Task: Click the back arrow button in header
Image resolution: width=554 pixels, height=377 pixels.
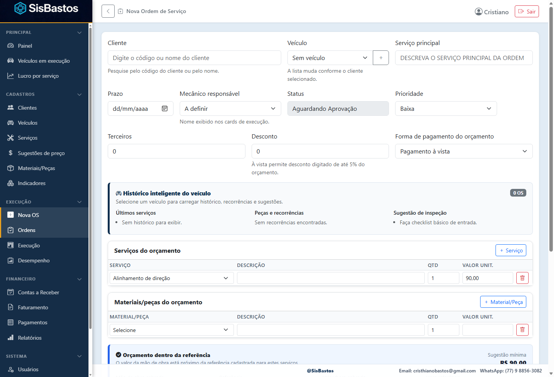Action: pos(108,11)
